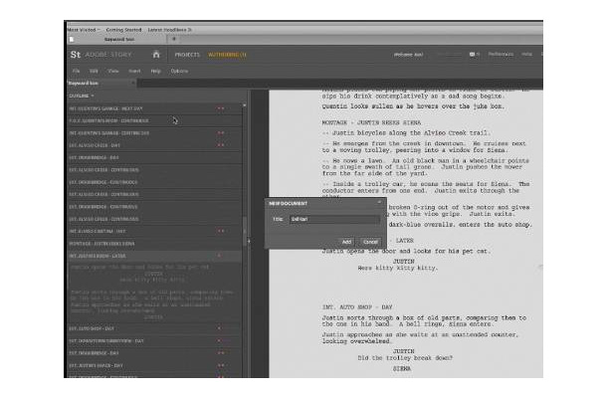Select Int. Justin's Room Later scene

[x=155, y=256]
